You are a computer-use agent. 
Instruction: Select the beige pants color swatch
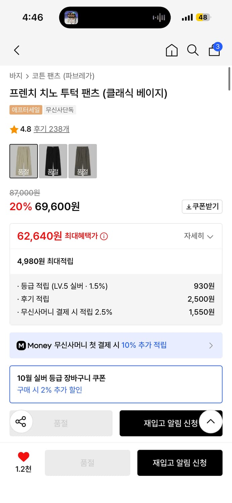pyautogui.click(x=23, y=161)
